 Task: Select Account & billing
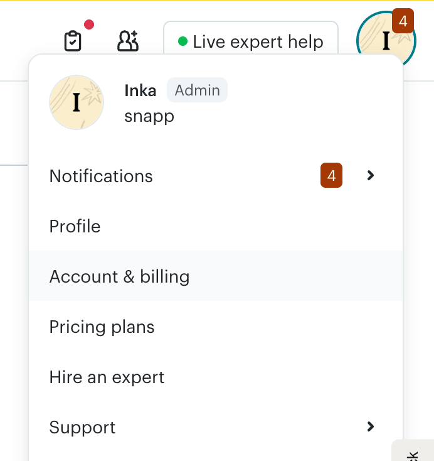point(216,276)
